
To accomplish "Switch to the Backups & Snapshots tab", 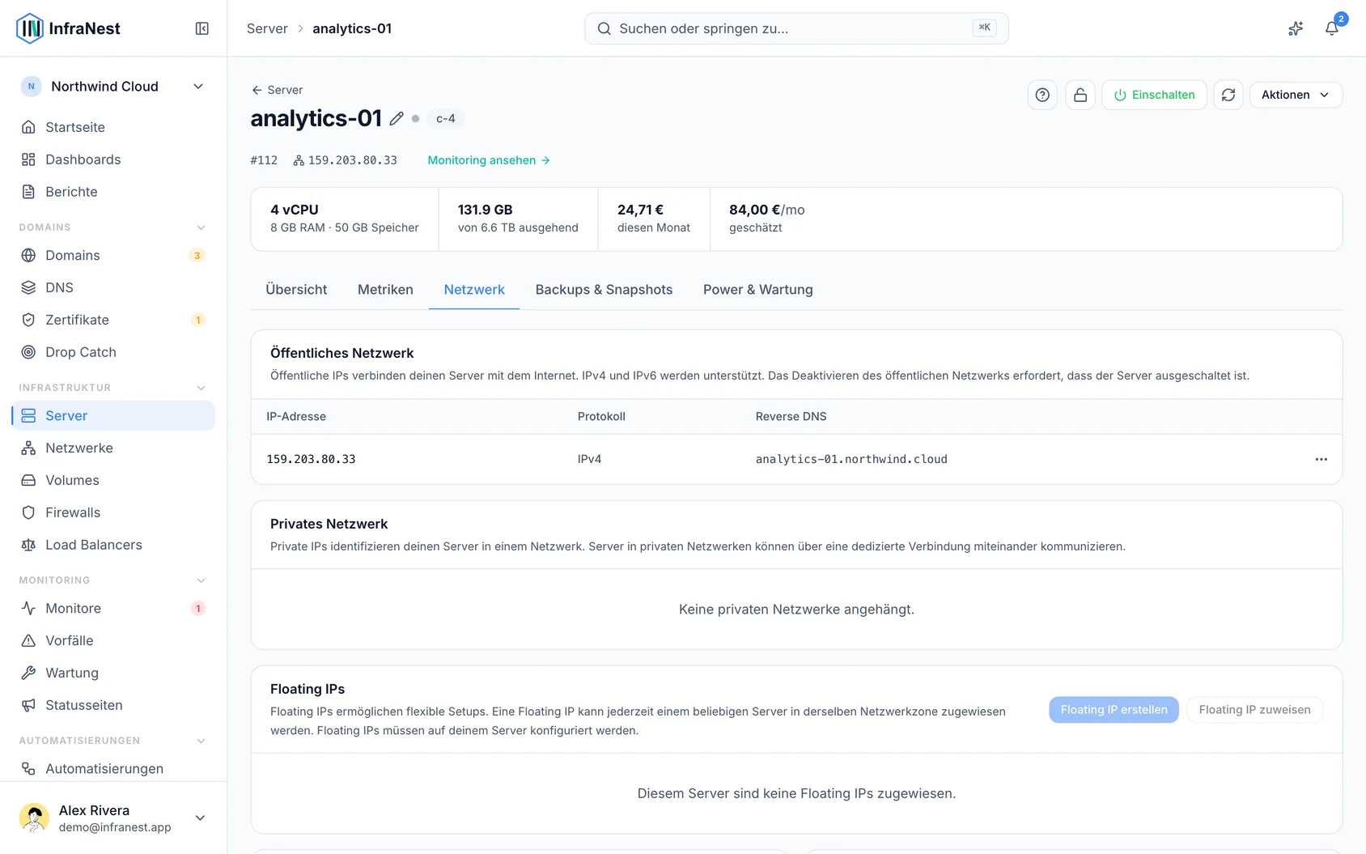I will pyautogui.click(x=604, y=290).
